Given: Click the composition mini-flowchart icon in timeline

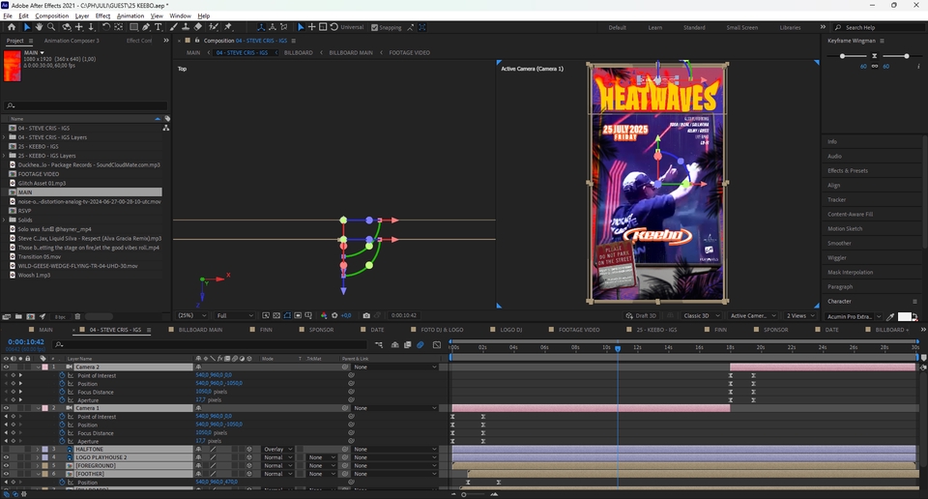Looking at the screenshot, I should pyautogui.click(x=379, y=344).
